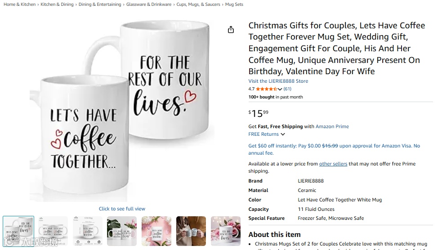This screenshot has height=250, width=442.
Task: Click the share icon beside product image
Action: coord(231,30)
